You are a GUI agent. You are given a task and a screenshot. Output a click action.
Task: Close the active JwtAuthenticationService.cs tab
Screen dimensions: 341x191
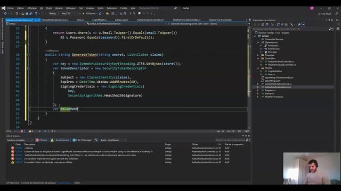pyautogui.click(x=39, y=20)
